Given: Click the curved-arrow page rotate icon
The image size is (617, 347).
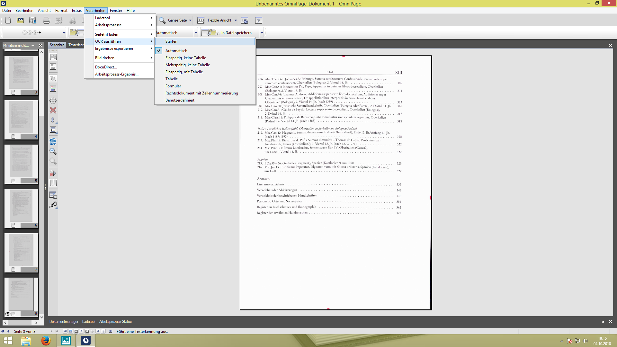Looking at the screenshot, I should point(53,205).
